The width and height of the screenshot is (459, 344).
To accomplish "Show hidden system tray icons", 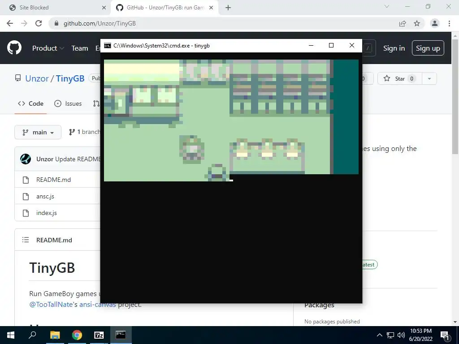I will tap(379, 335).
